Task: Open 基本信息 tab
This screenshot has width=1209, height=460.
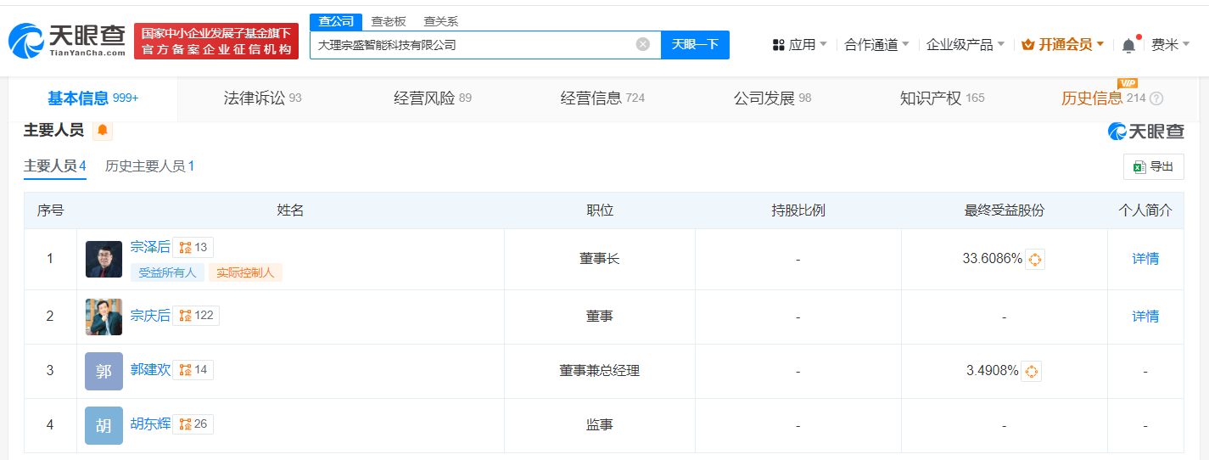Action: pyautogui.click(x=92, y=98)
